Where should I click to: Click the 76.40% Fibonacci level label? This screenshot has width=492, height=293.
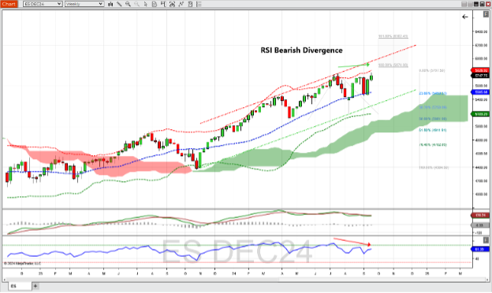tap(433, 145)
